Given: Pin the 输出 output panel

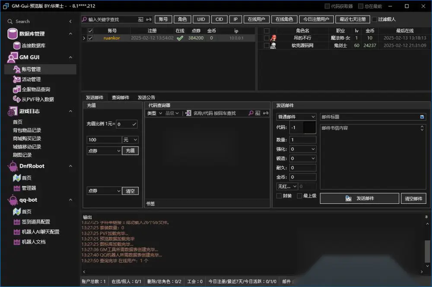Looking at the screenshot, I should click(x=426, y=217).
